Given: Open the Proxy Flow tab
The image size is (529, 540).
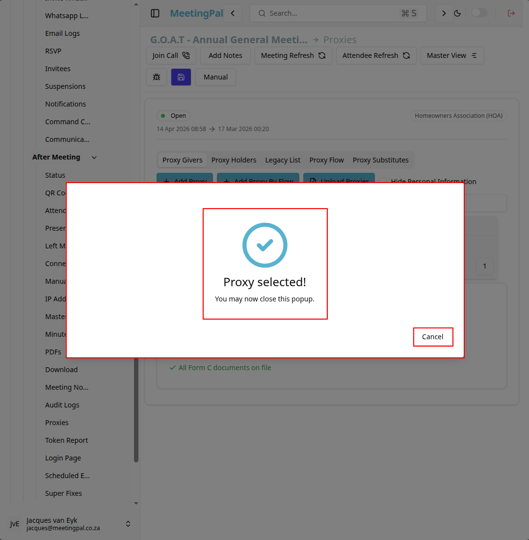Looking at the screenshot, I should pyautogui.click(x=326, y=160).
